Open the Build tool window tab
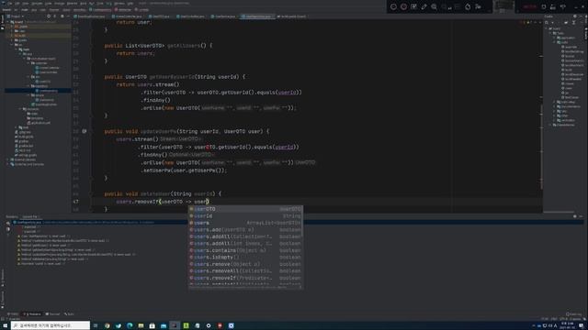Viewport: 588px width, 330px height. pos(69,314)
